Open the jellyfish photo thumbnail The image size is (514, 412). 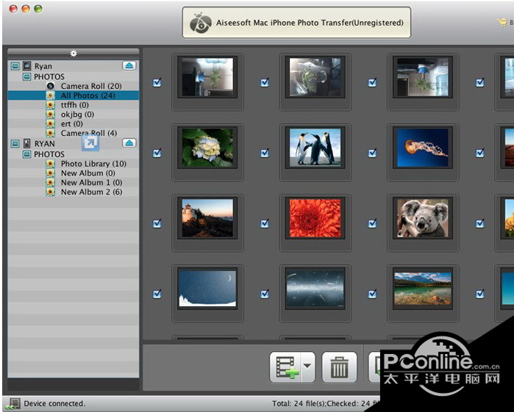pos(423,148)
